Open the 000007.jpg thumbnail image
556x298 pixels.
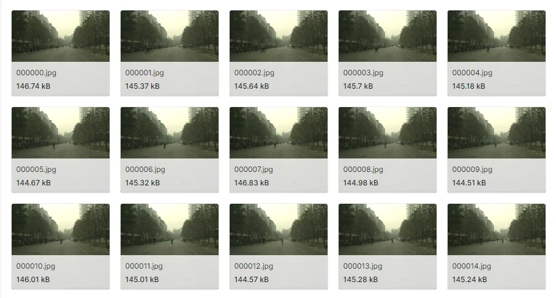[x=279, y=133]
